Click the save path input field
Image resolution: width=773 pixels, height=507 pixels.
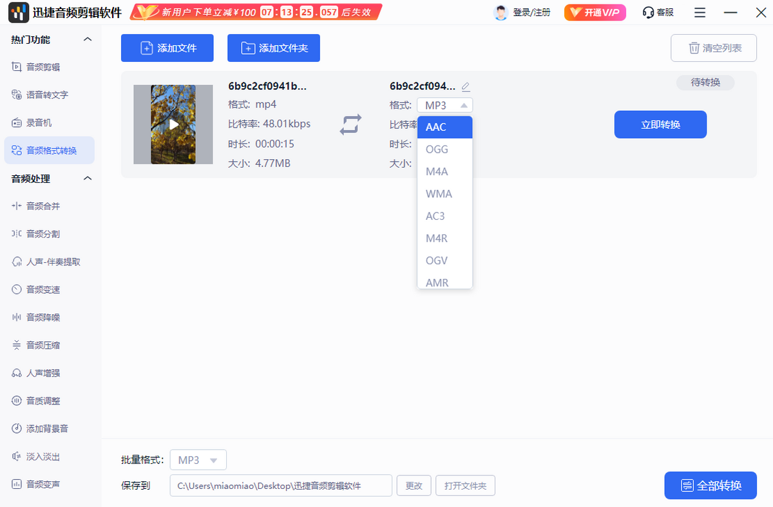coord(281,486)
